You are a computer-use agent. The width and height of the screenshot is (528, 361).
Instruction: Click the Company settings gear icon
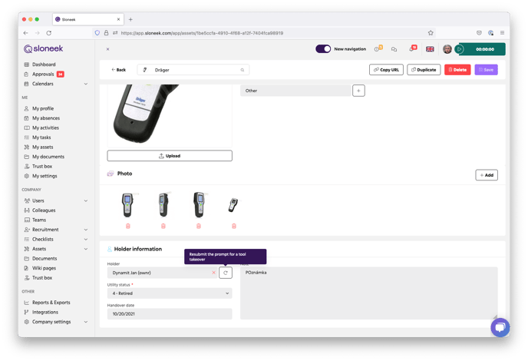pyautogui.click(x=27, y=322)
